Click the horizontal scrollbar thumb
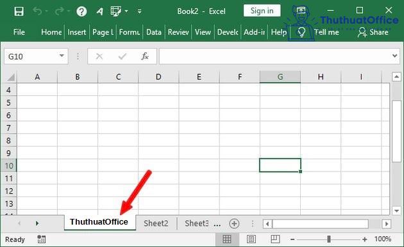The height and width of the screenshot is (247, 404). (x=320, y=224)
